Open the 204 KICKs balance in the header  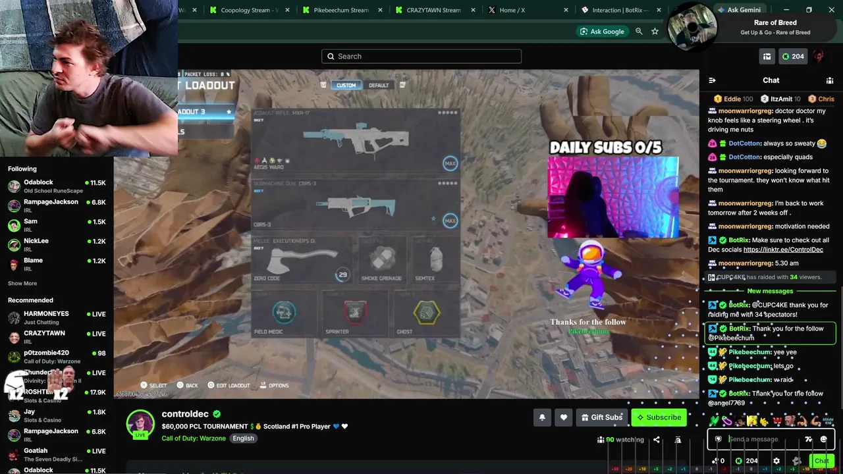pyautogui.click(x=793, y=57)
